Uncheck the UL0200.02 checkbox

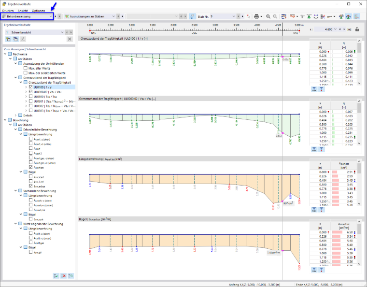coord(30,91)
